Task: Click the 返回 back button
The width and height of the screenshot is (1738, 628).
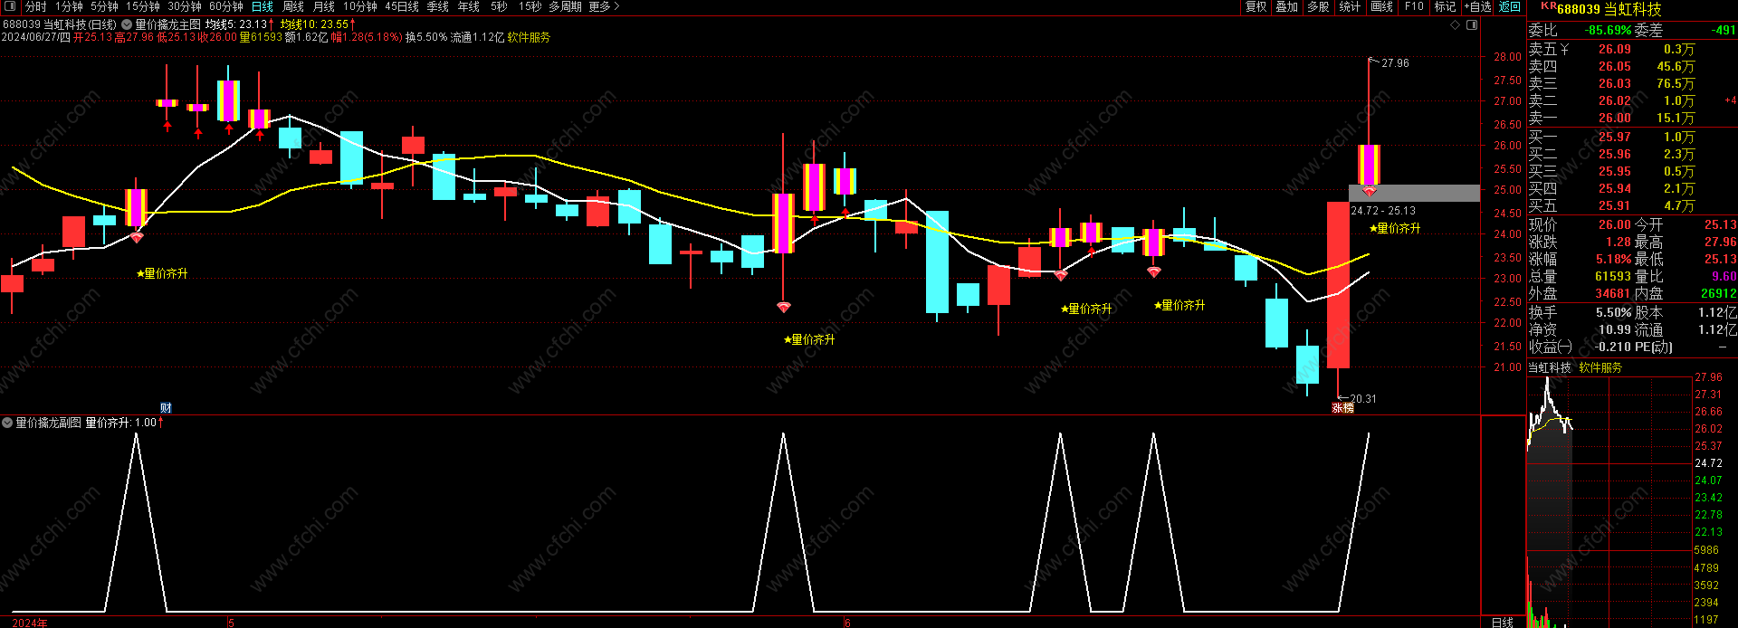Action: (x=1510, y=6)
